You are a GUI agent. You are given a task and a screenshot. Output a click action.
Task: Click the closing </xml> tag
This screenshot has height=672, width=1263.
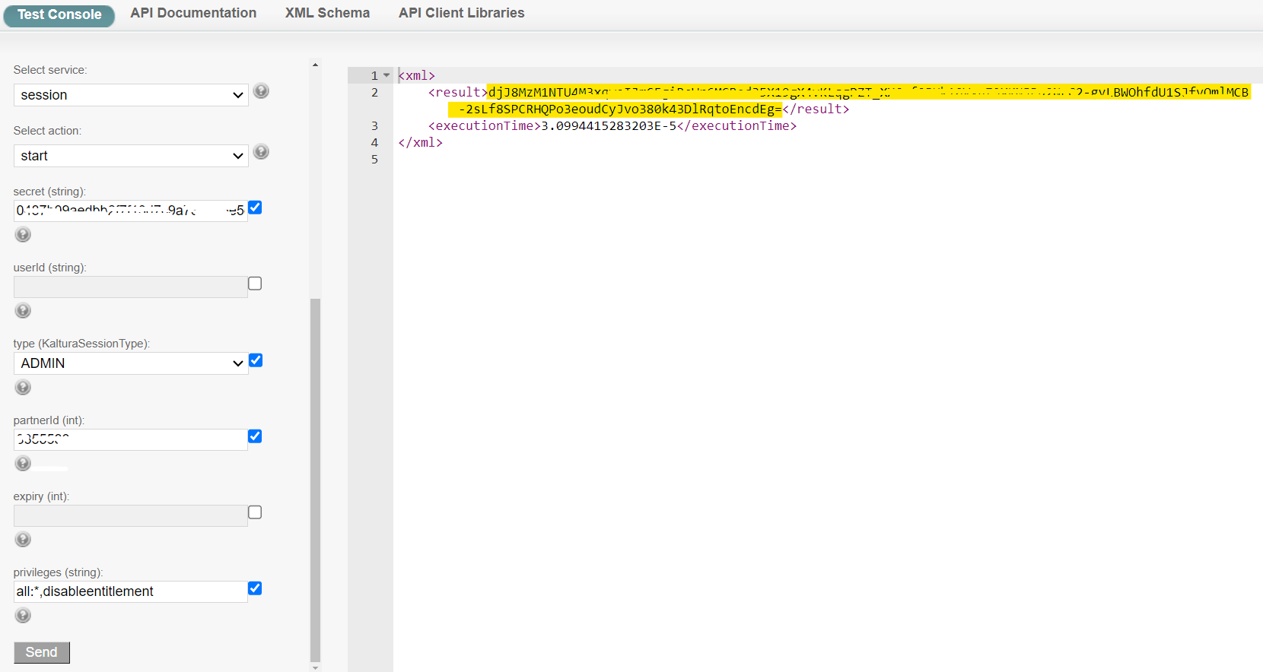[x=421, y=143]
